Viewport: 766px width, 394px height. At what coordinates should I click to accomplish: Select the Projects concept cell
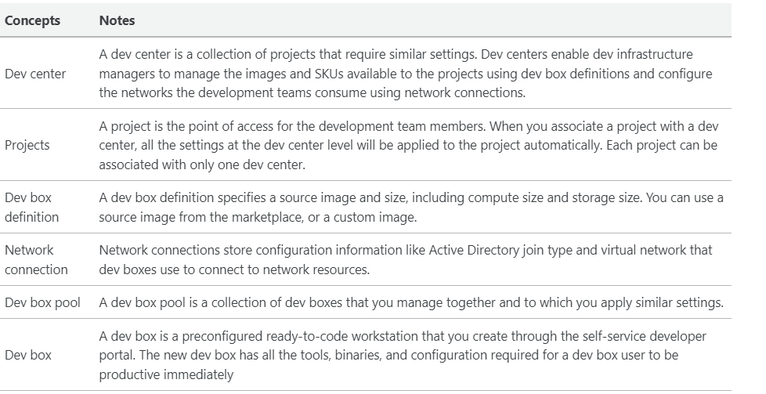pyautogui.click(x=27, y=145)
